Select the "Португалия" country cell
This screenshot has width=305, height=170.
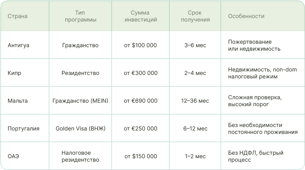[24, 129]
